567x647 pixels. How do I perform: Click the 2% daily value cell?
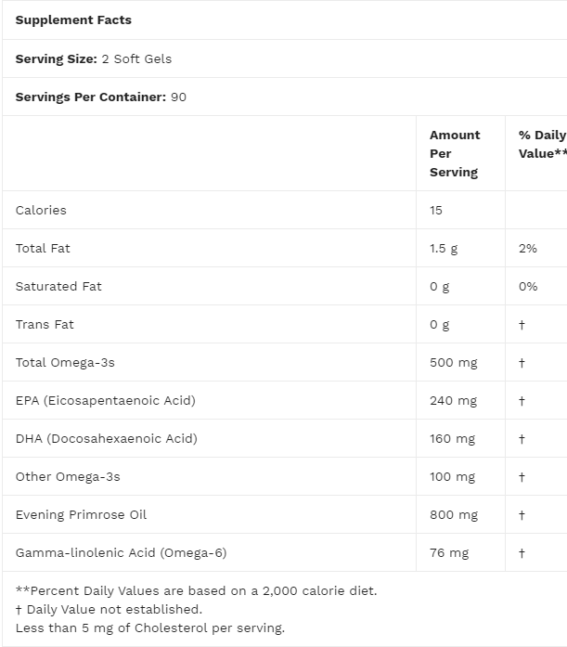(x=528, y=248)
